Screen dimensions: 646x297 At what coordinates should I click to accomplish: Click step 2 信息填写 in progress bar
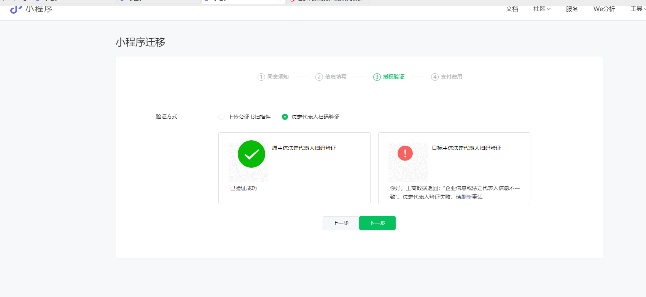click(331, 77)
